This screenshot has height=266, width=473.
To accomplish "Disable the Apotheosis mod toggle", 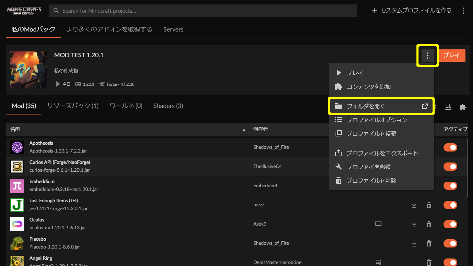I will [450, 147].
